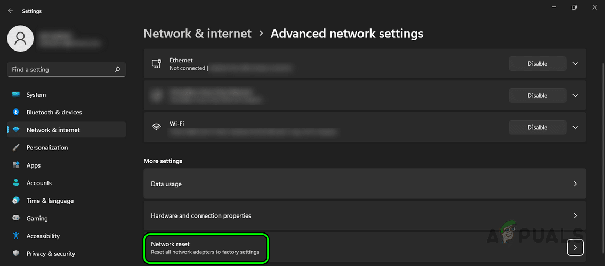The height and width of the screenshot is (266, 605).
Task: Open Bluetooth & devices settings page
Action: click(x=54, y=112)
